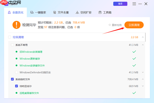Click the refresh circle icon beside 重新检测
The height and width of the screenshot is (103, 154).
click(110, 25)
